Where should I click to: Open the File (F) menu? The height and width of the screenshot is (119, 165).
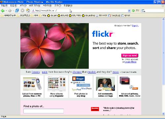coord(4,6)
